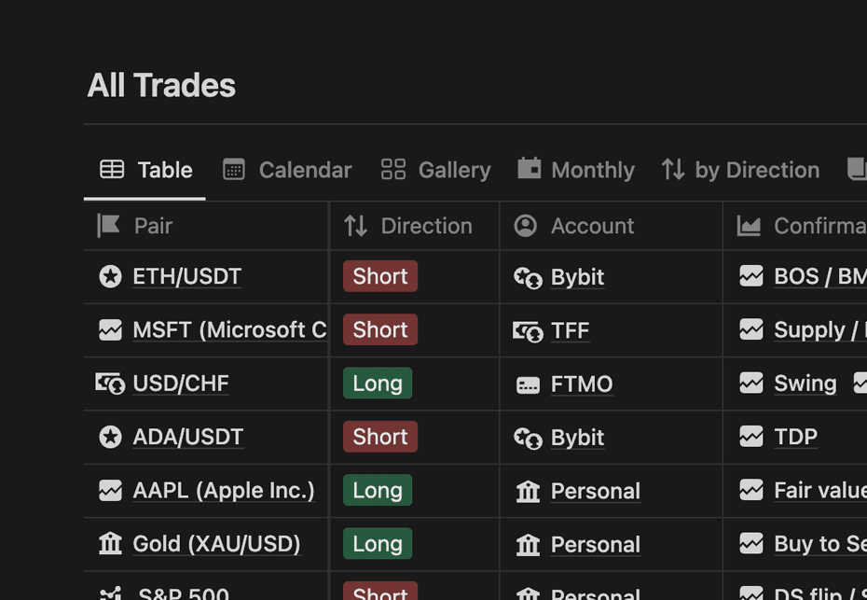
Task: Switch to the Gallery view tab
Action: [435, 170]
